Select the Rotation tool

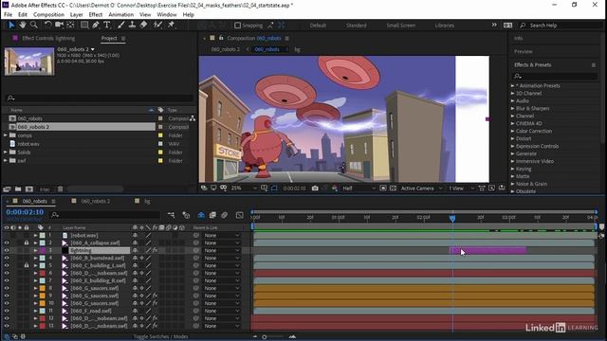pos(47,25)
